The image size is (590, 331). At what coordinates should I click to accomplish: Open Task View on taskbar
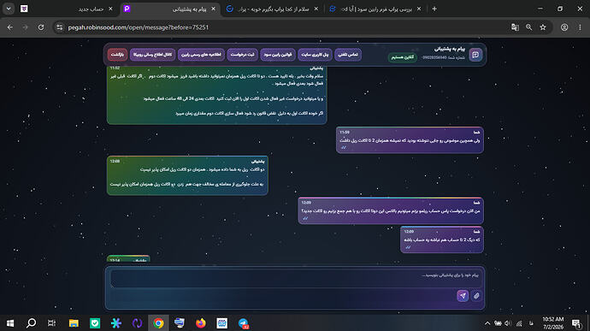point(52,323)
